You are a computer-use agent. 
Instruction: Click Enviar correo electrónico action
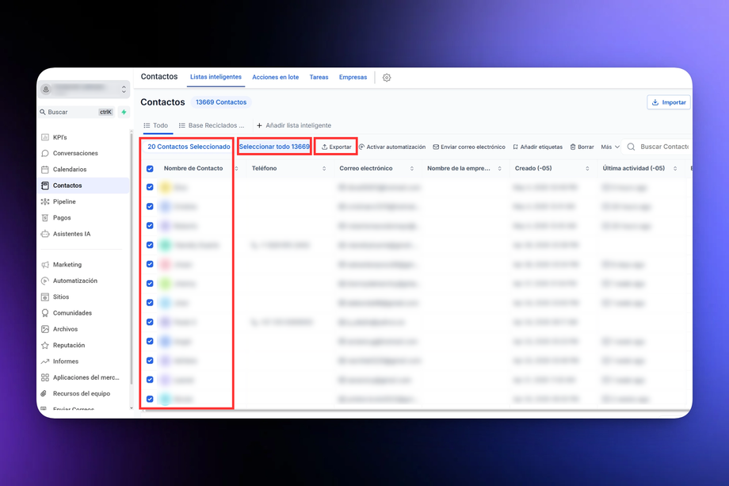pyautogui.click(x=469, y=147)
